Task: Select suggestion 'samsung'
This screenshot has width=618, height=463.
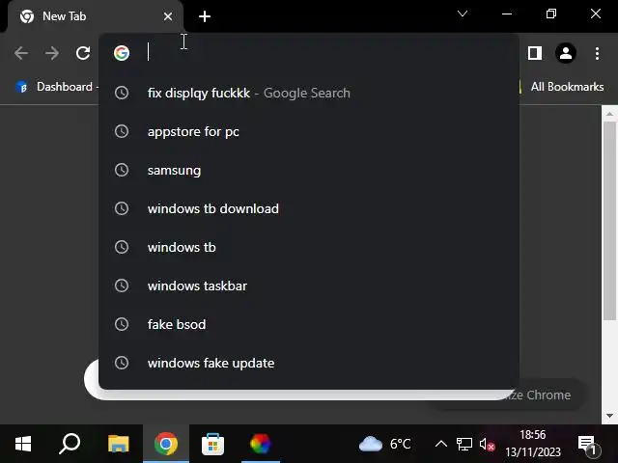Action: 309,170
